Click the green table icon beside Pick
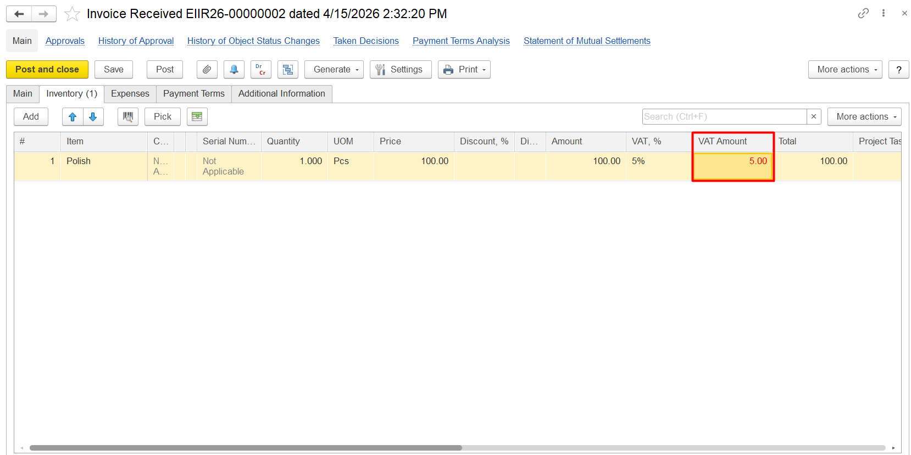This screenshot has height=455, width=911. pos(197,117)
